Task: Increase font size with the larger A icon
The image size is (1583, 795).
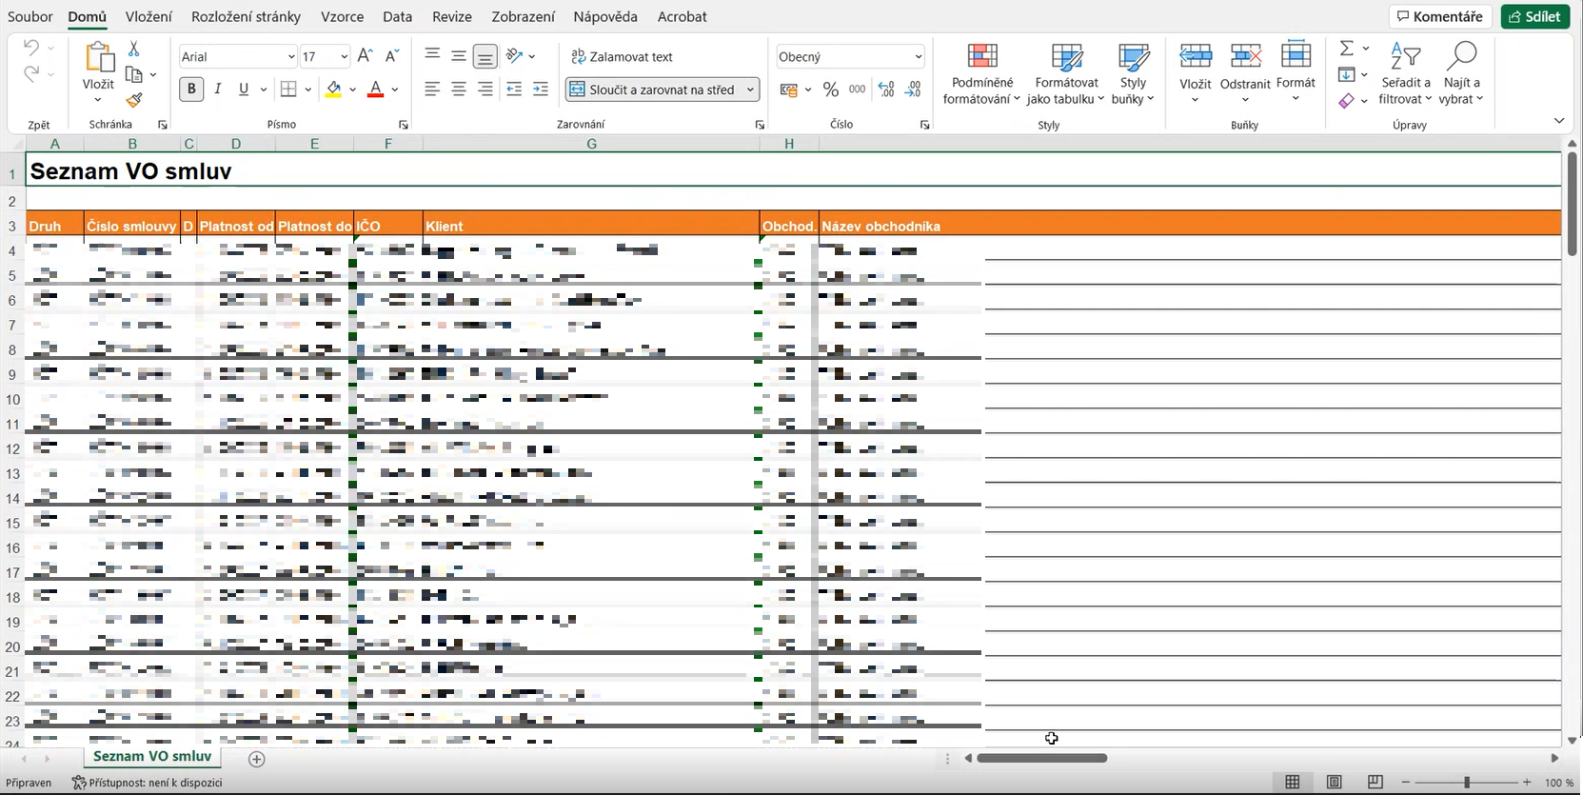Action: (365, 56)
